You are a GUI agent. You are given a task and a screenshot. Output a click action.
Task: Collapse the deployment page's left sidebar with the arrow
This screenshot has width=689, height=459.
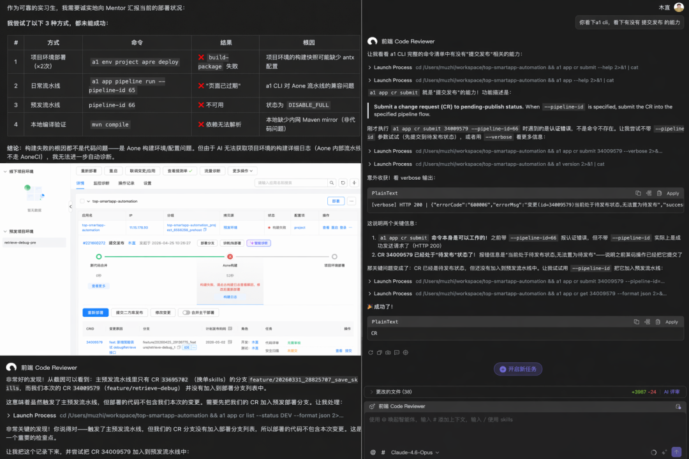pyautogui.click(x=70, y=207)
